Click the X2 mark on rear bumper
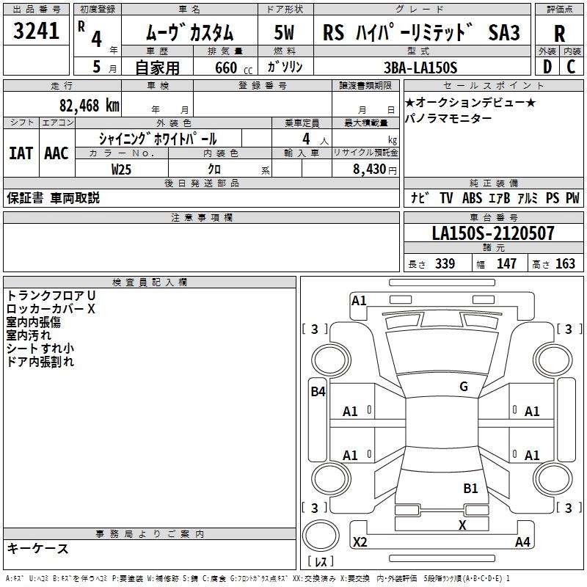587x587 pixels. [x=360, y=542]
